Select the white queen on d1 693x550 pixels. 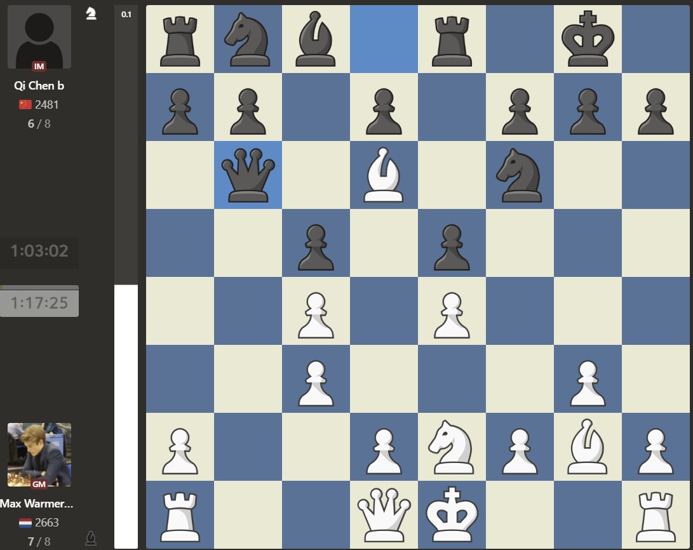(x=384, y=514)
